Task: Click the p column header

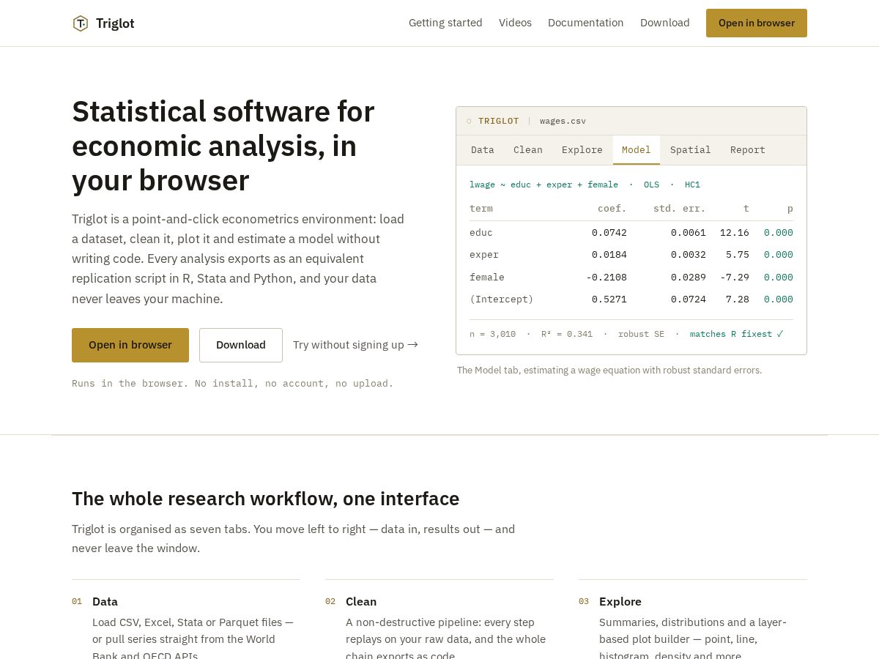Action: coord(790,209)
